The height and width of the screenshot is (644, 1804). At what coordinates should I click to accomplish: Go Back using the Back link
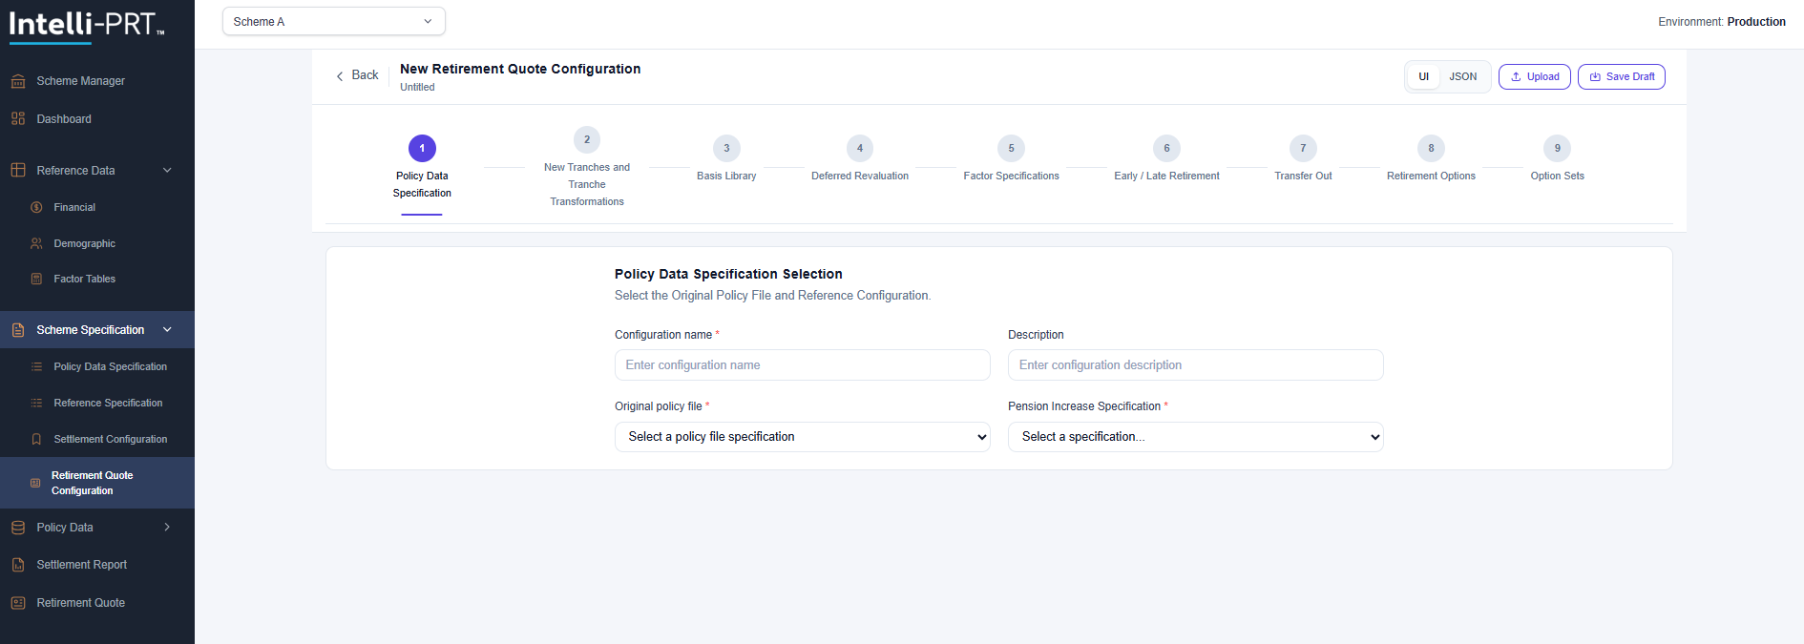(357, 75)
